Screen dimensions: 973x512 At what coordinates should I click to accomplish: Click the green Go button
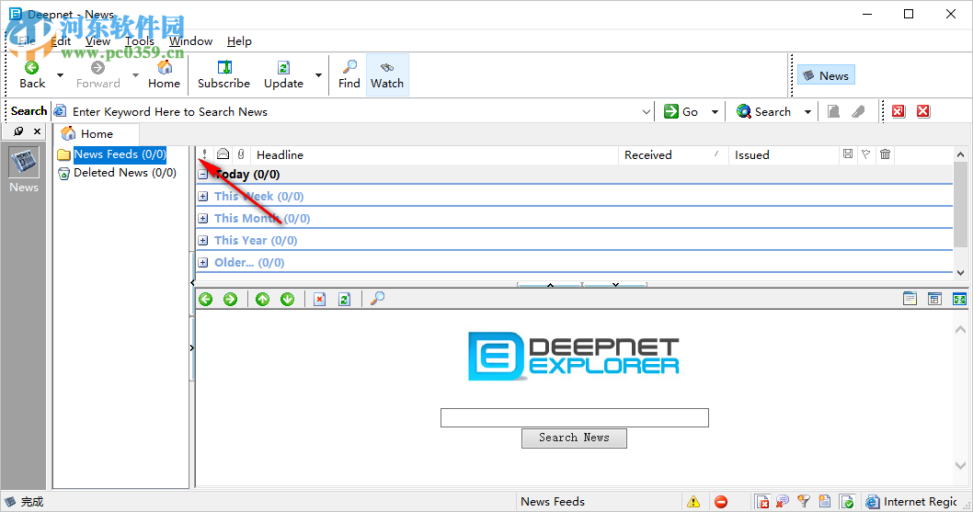pos(681,112)
